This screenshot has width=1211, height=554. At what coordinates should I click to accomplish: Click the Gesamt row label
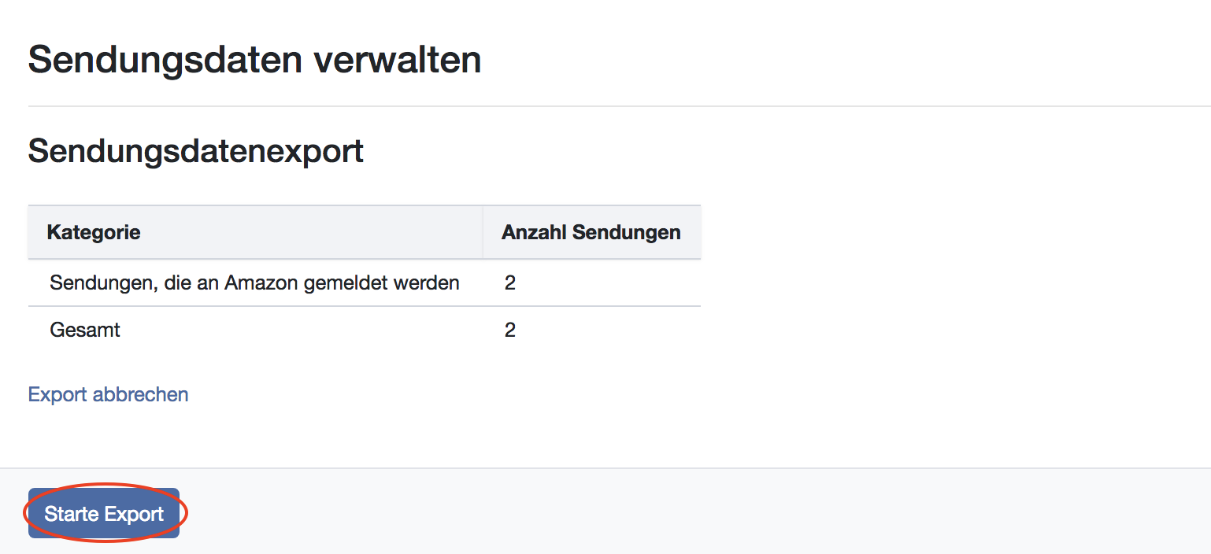pyautogui.click(x=85, y=330)
